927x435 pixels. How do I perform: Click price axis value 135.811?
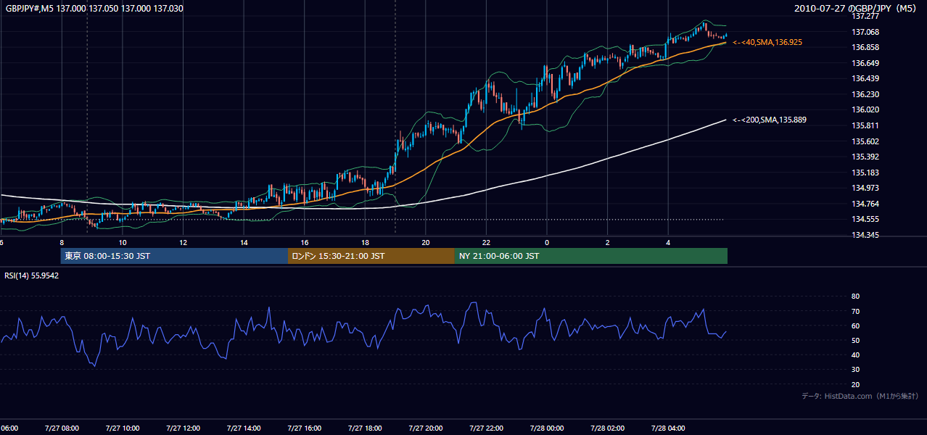865,125
